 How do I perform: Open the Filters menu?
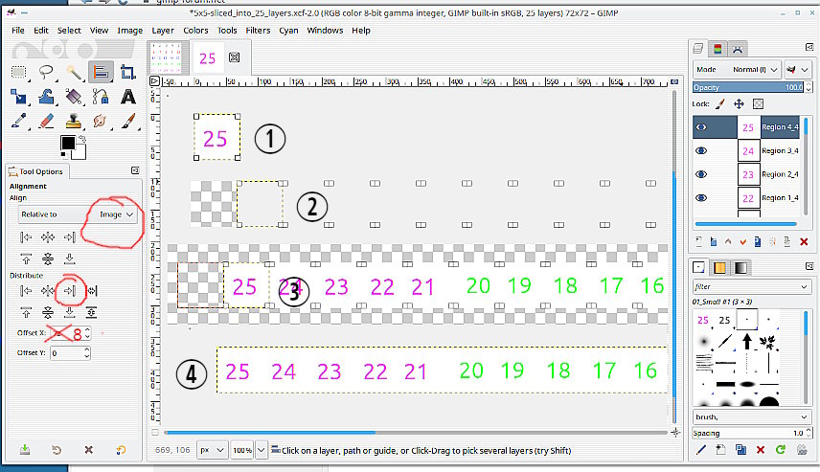point(258,31)
